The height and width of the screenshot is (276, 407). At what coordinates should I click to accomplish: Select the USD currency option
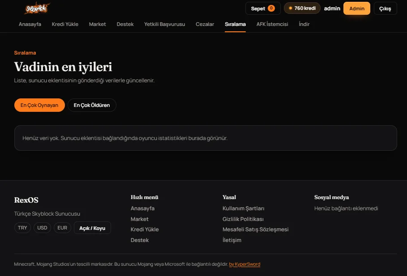pyautogui.click(x=42, y=228)
